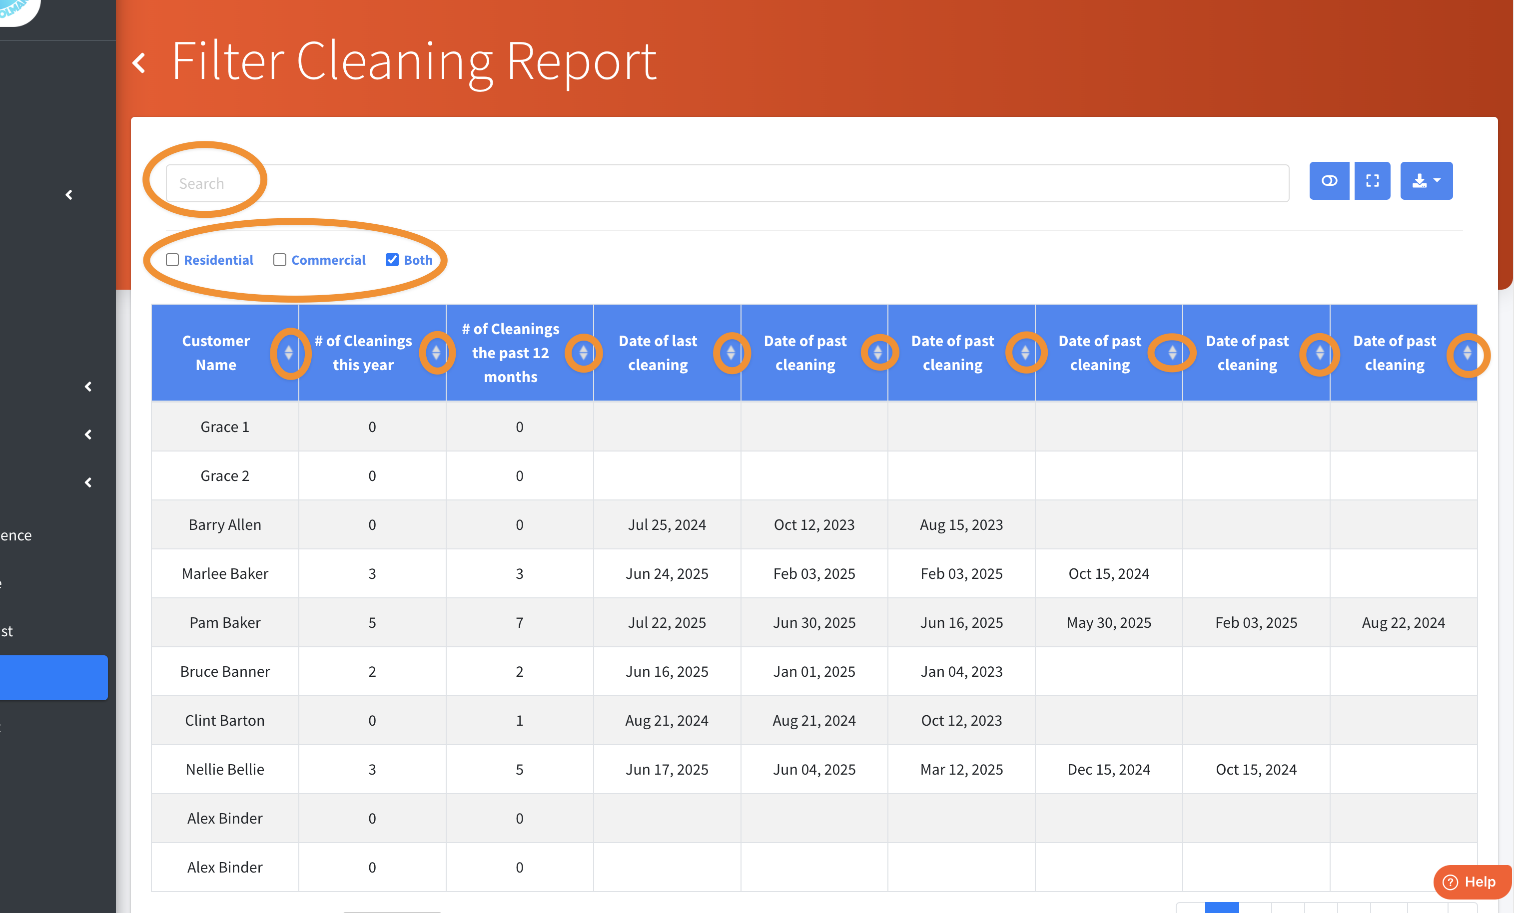Image resolution: width=1514 pixels, height=913 pixels.
Task: Click sort icon on Date of last cleaning
Action: pyautogui.click(x=731, y=353)
